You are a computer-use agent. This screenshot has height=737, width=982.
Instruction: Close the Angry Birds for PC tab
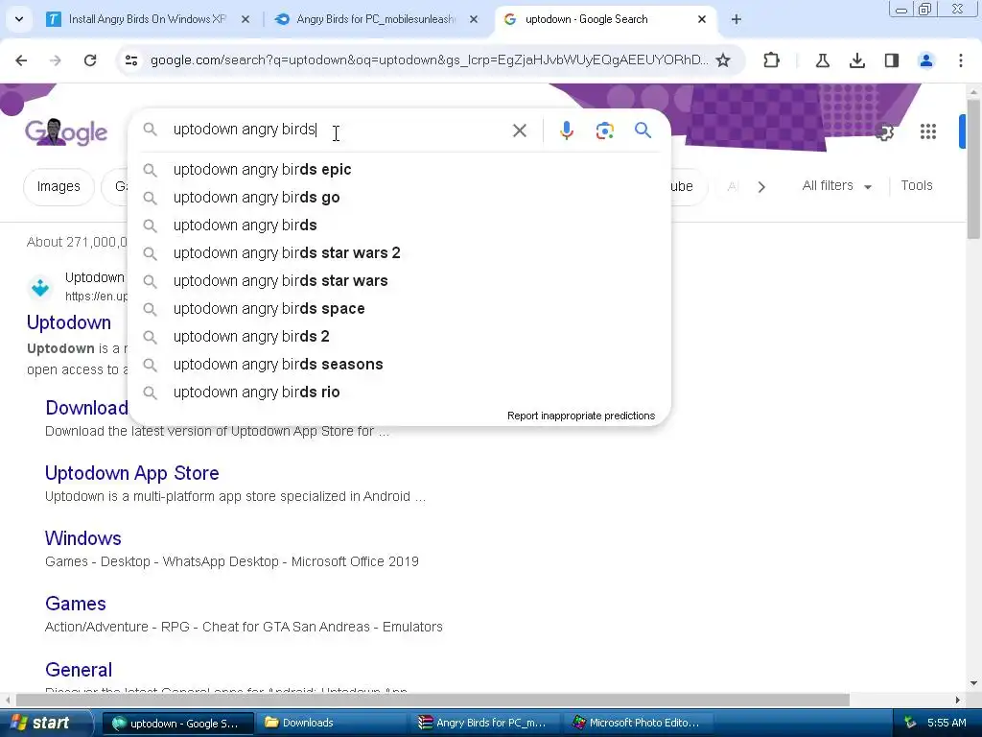coord(474,19)
